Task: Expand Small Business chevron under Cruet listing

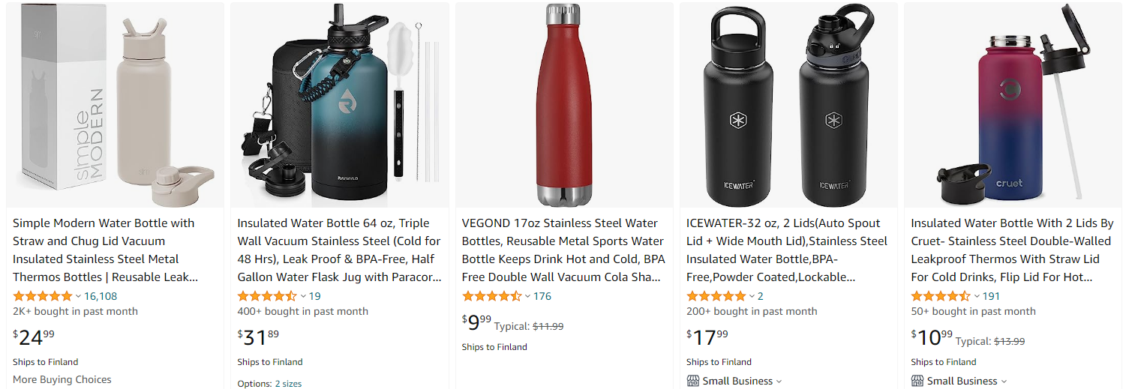Action: pos(1004,382)
